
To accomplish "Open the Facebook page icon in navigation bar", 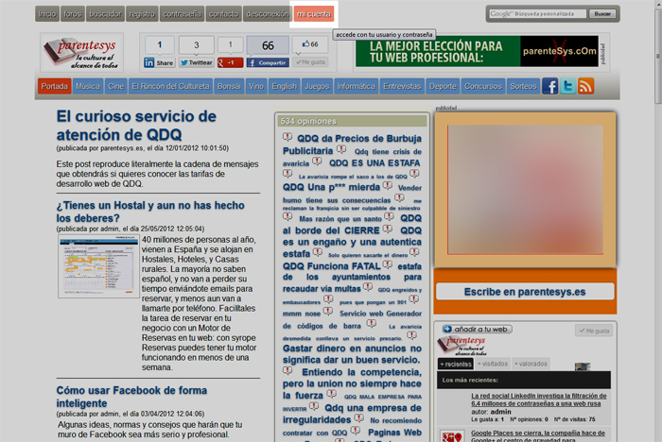I will point(549,87).
